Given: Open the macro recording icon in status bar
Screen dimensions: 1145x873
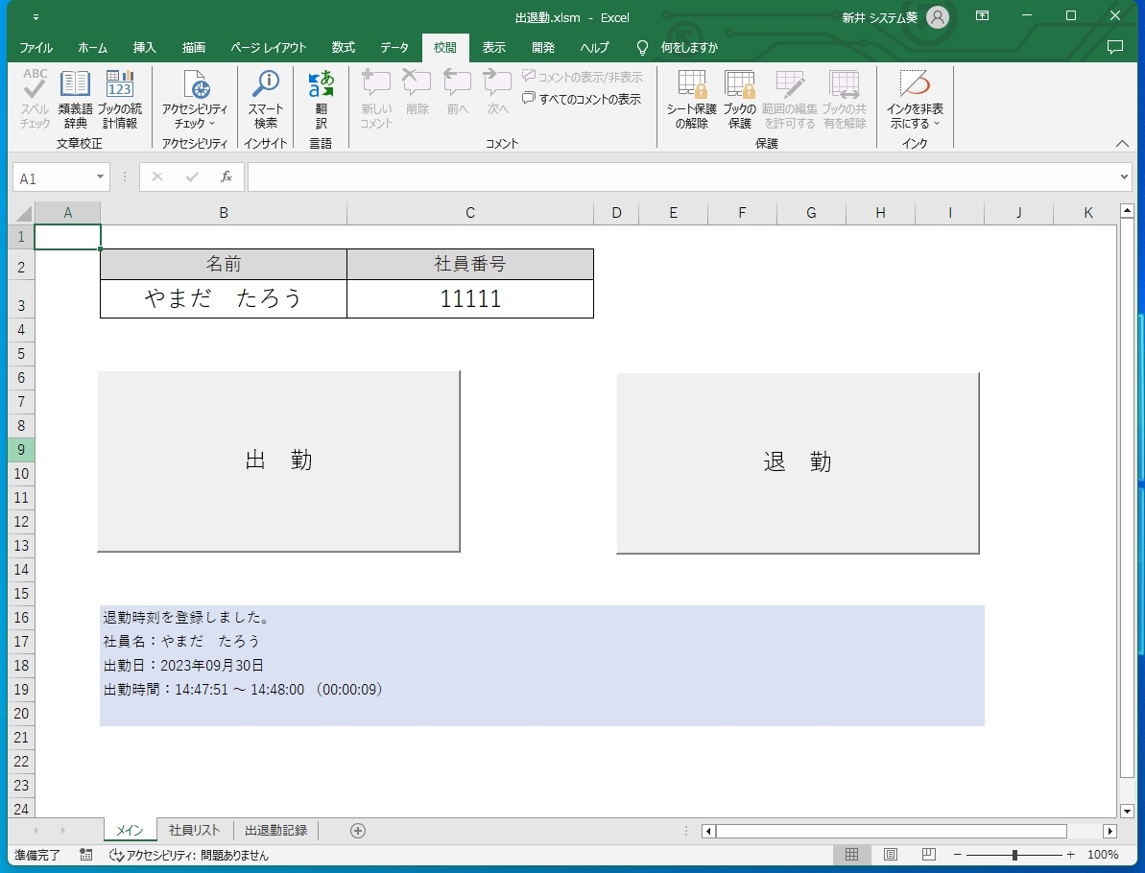Looking at the screenshot, I should pos(86,855).
